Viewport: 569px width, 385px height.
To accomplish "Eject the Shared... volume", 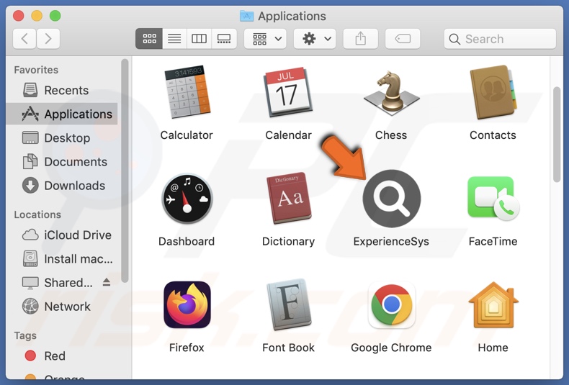I will (x=107, y=282).
